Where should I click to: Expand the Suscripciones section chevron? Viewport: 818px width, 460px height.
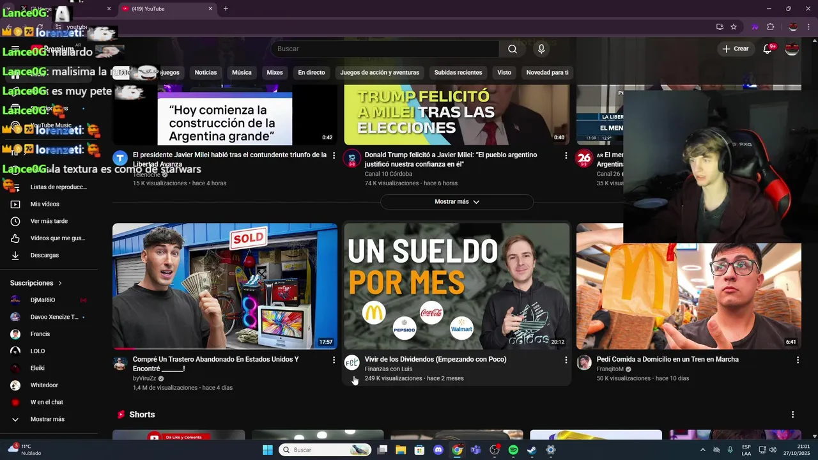(61, 283)
